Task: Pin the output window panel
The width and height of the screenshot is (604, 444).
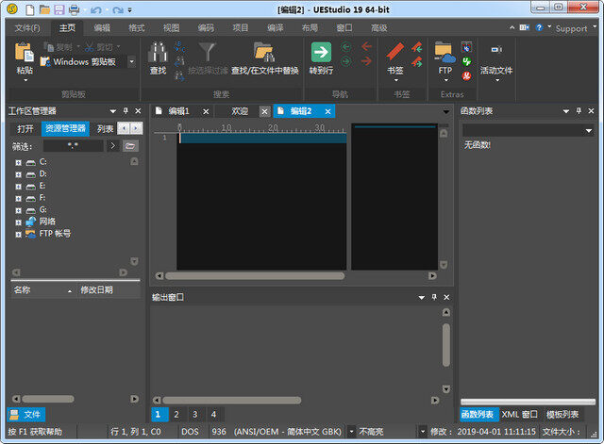Action: click(x=434, y=297)
